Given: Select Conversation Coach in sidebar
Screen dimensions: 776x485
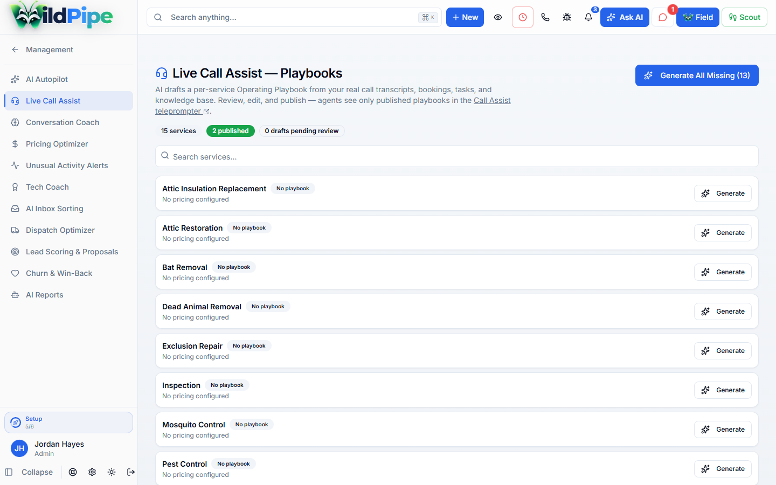Looking at the screenshot, I should pyautogui.click(x=68, y=122).
